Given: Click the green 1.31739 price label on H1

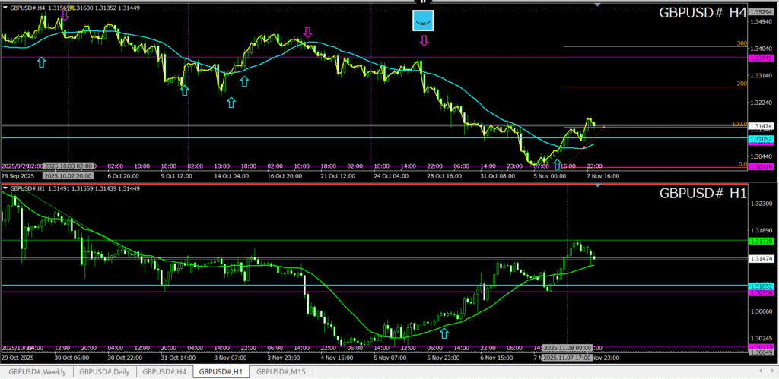Looking at the screenshot, I should (x=761, y=241).
